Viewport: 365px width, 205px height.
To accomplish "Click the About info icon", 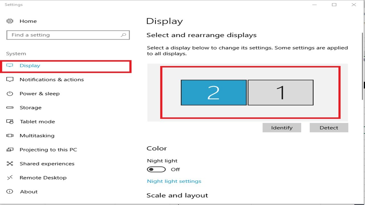I will coord(10,192).
